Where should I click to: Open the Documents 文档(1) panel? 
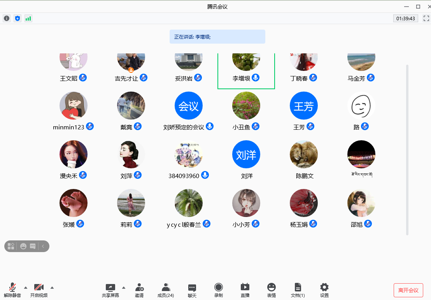coord(298,290)
